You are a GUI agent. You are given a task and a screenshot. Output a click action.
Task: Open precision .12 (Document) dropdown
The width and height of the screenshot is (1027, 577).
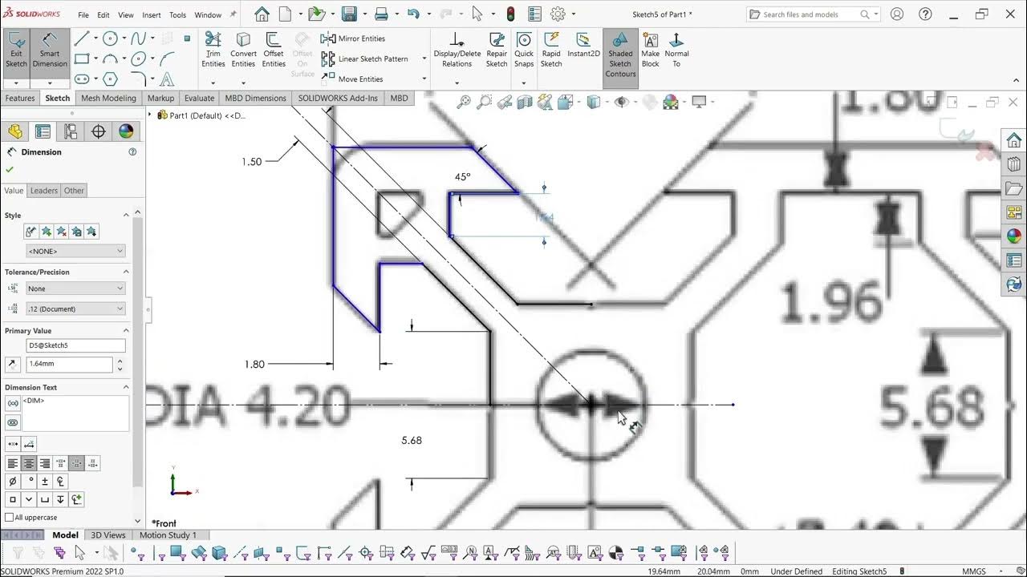coord(75,309)
